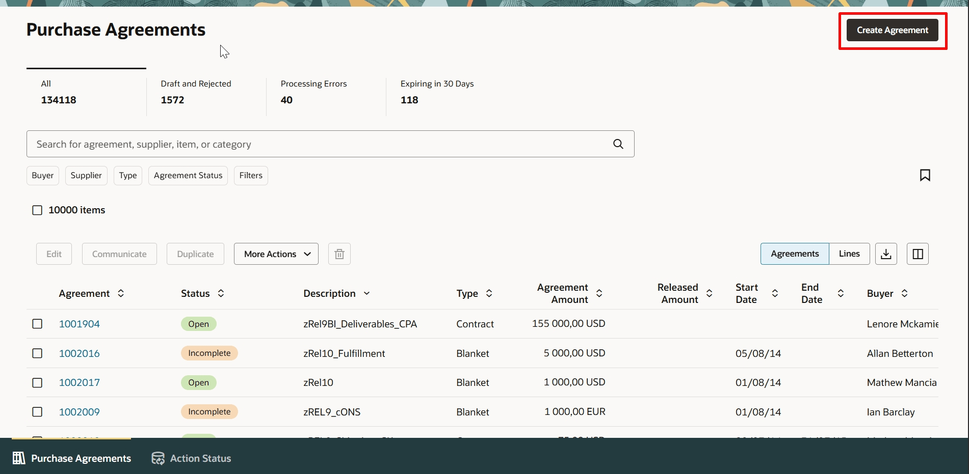Sort by Type column arrows
Image resolution: width=969 pixels, height=474 pixels.
(x=489, y=293)
